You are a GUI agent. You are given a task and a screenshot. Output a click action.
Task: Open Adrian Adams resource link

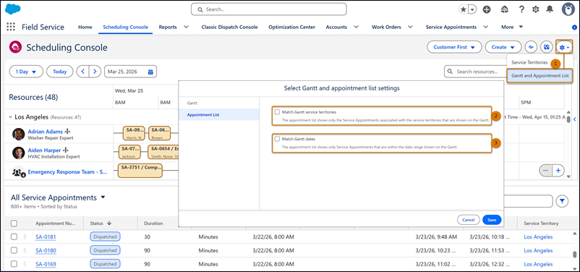coord(45,131)
